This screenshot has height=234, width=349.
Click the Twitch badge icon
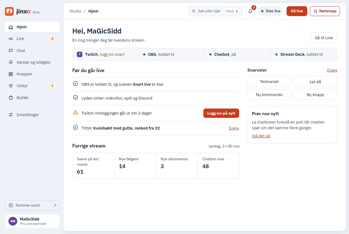80,54
